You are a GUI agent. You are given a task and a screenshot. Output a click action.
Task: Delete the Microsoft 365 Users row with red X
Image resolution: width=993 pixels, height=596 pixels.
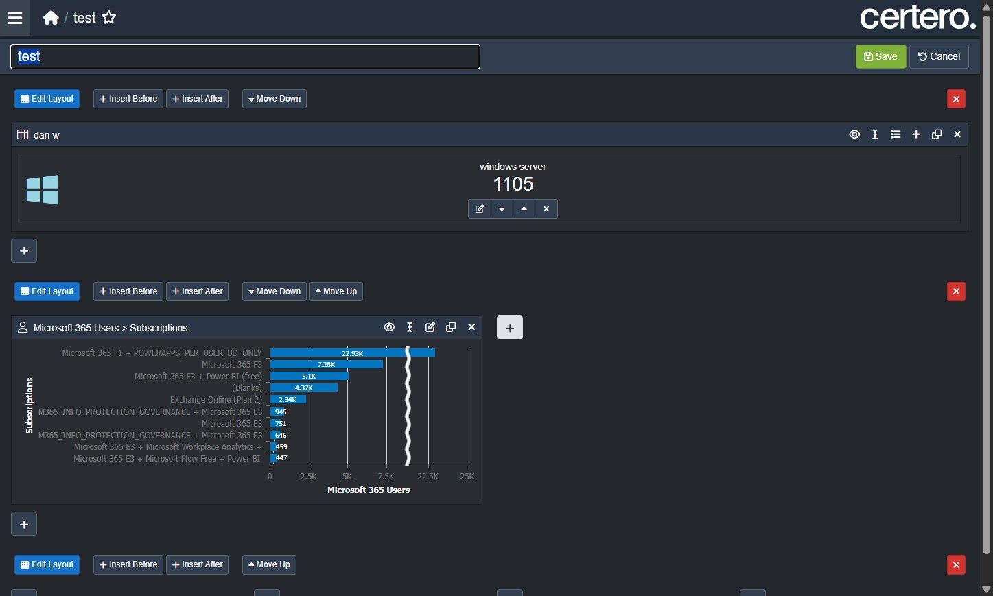click(956, 291)
